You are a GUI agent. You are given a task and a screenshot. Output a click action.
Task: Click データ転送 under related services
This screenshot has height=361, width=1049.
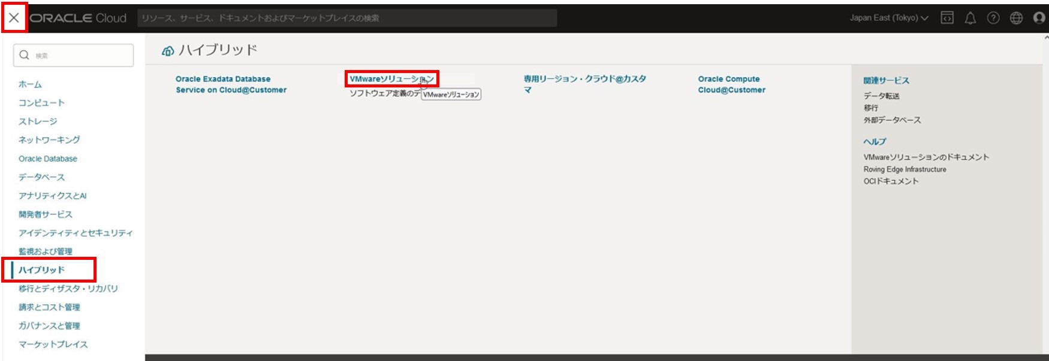coord(881,96)
